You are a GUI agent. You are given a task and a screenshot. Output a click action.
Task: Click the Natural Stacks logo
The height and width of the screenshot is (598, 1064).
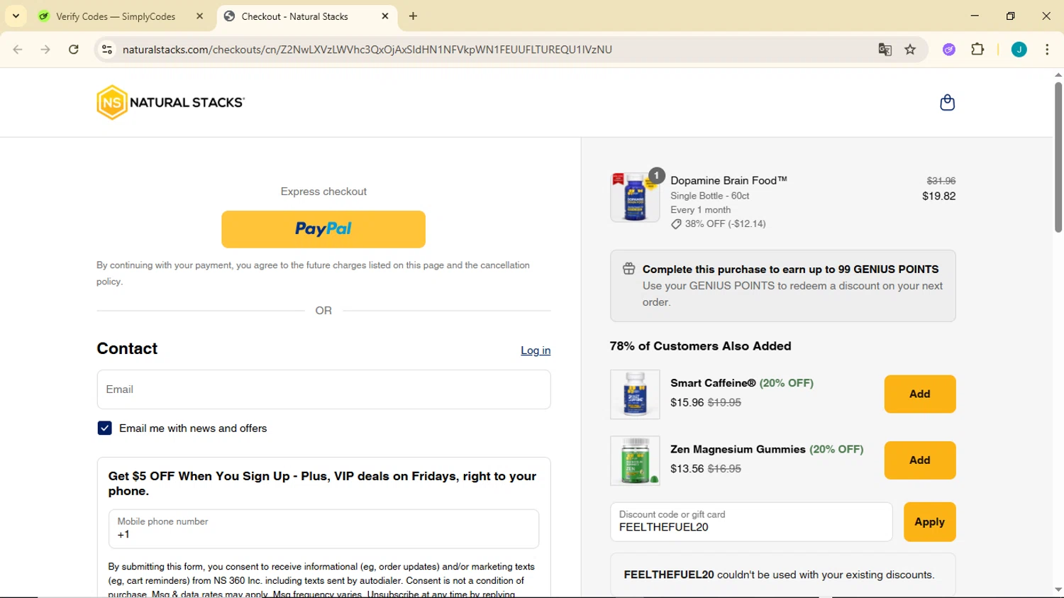pyautogui.click(x=170, y=102)
